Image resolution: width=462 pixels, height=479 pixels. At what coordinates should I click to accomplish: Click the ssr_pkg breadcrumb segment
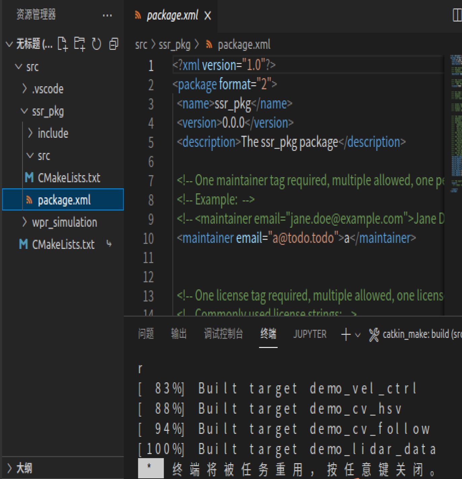pos(175,44)
